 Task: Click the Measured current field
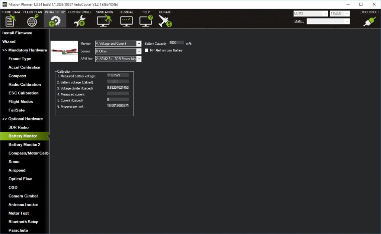(x=118, y=94)
